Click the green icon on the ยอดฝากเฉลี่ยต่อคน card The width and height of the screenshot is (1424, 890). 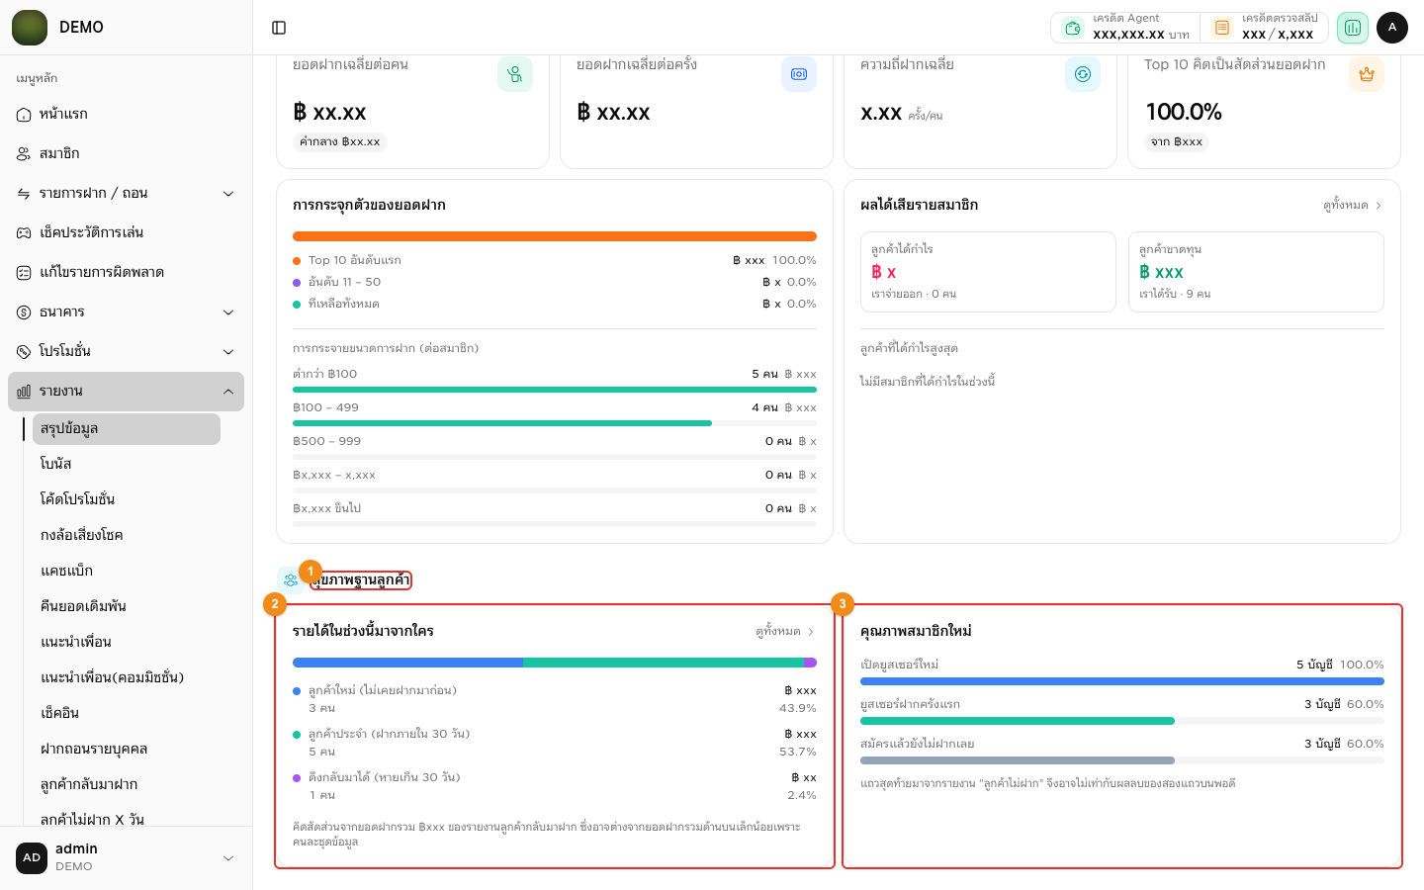tap(515, 74)
